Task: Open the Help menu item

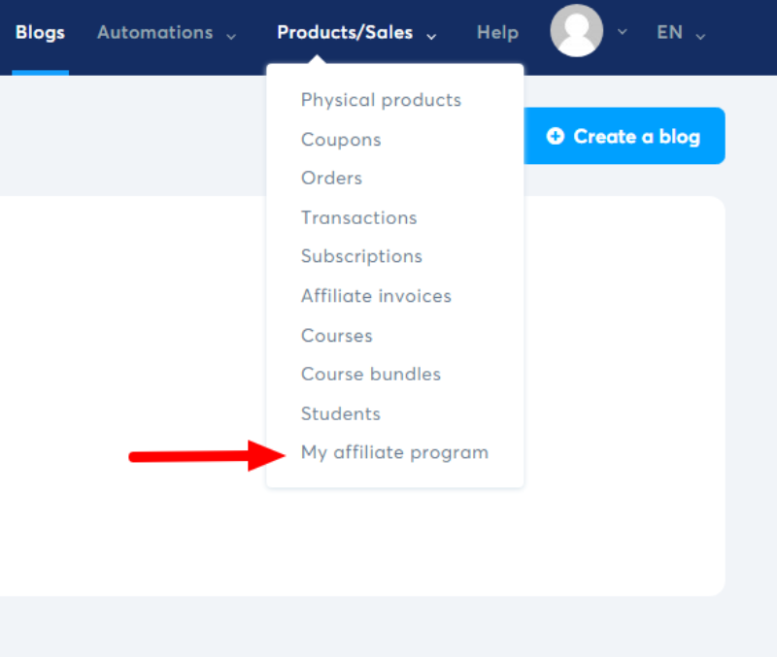Action: point(497,33)
